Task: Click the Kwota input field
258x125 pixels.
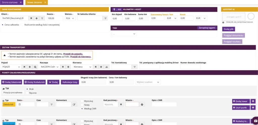Action: point(55,18)
